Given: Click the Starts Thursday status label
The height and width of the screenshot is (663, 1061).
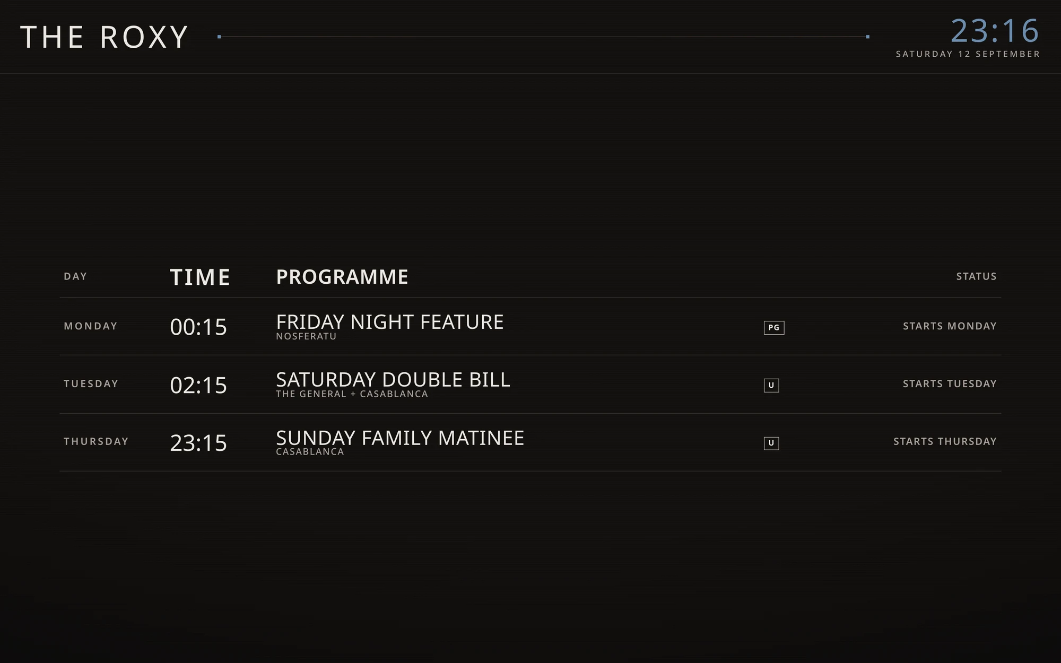Looking at the screenshot, I should 945,441.
